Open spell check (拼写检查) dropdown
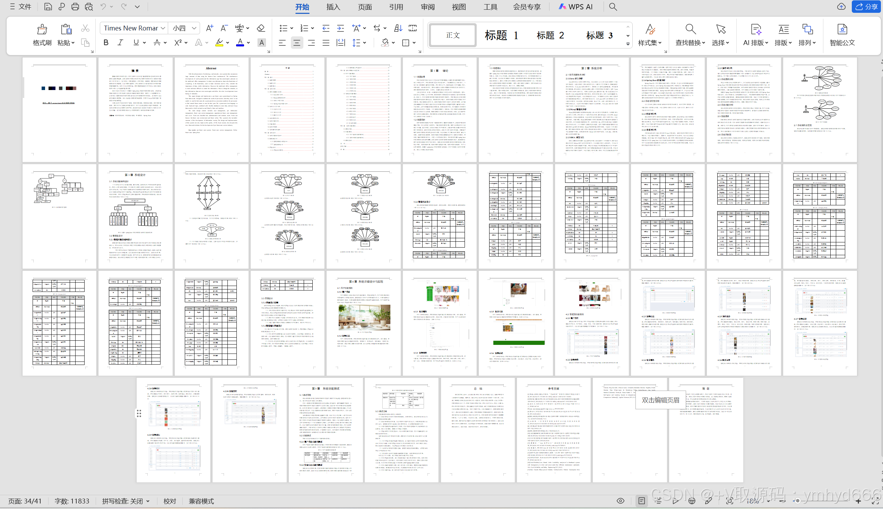 (x=126, y=501)
